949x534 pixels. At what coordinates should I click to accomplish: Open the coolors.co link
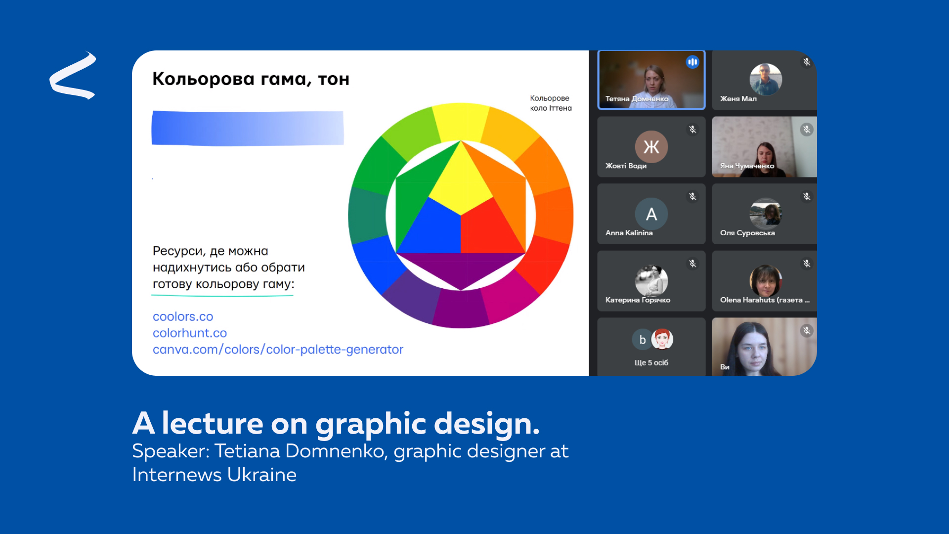[183, 316]
